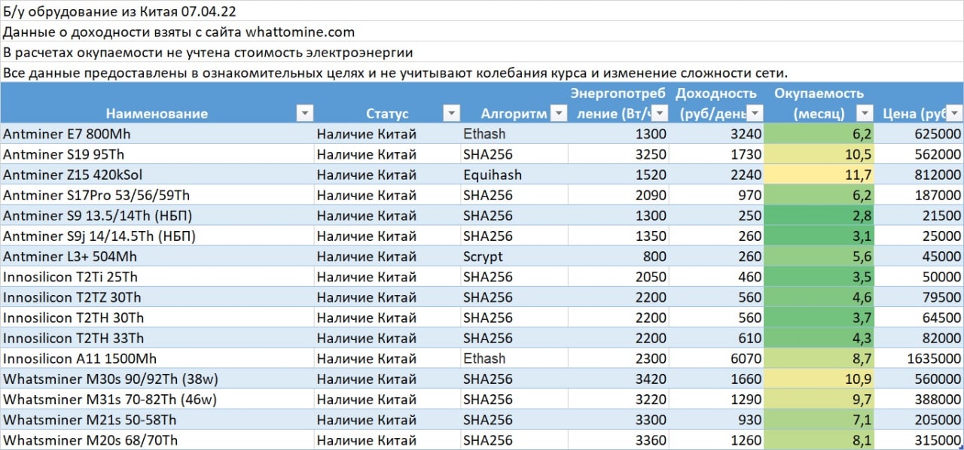Select payback cell 11,7 for Antminer Z15
This screenshot has width=964, height=450.
tap(819, 175)
